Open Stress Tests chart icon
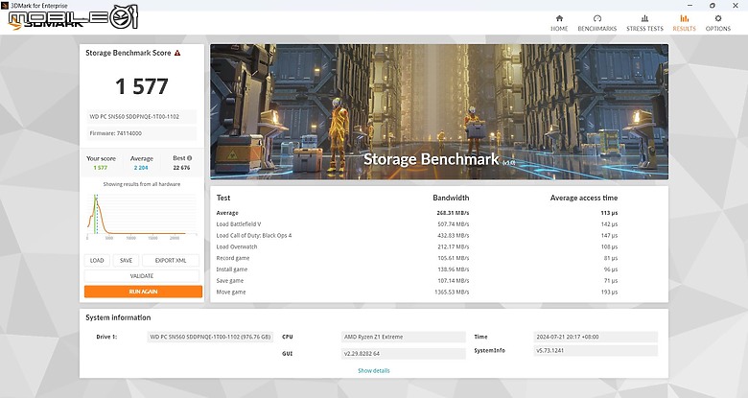Screen dimensions: 748x398 point(644,18)
